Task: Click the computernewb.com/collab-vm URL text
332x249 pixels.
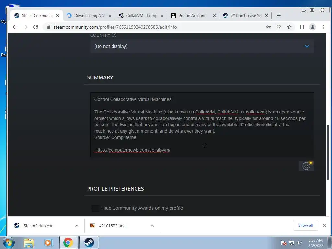Action: 132,150
